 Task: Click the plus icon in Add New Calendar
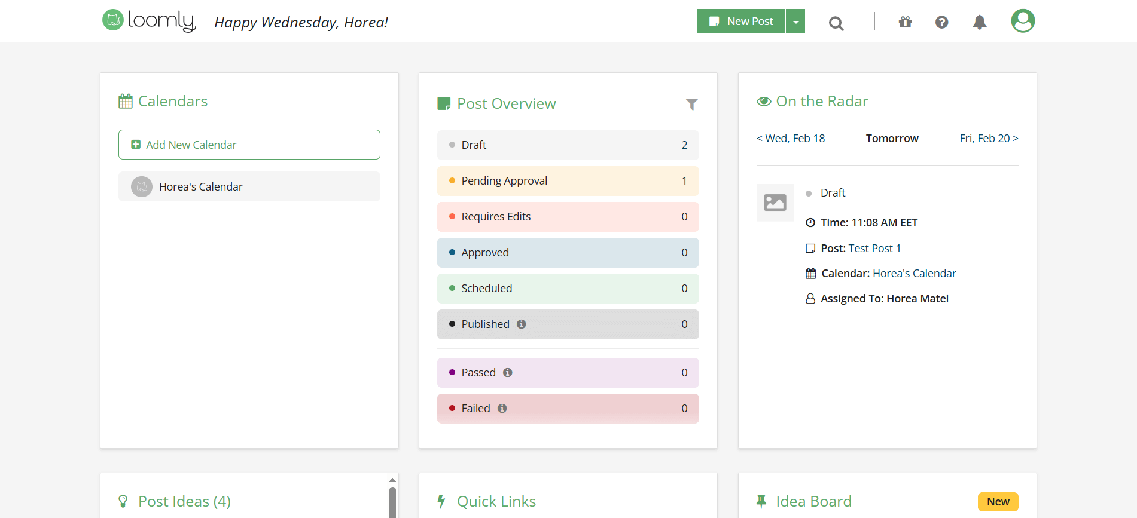pyautogui.click(x=136, y=145)
